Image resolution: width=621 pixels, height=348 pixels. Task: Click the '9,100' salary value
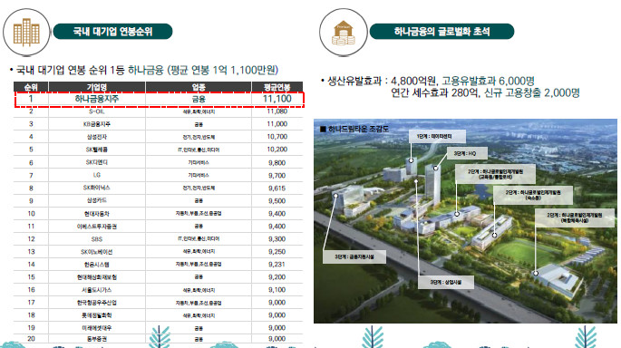pyautogui.click(x=277, y=289)
